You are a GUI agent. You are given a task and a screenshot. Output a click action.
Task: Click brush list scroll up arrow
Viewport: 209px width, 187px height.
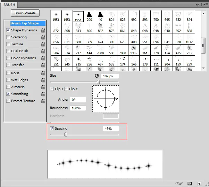(x=203, y=14)
